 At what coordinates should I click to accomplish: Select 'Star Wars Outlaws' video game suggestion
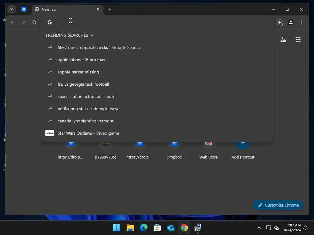157,133
